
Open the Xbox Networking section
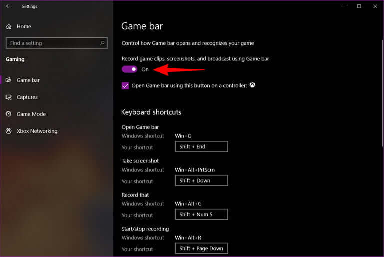coord(37,131)
